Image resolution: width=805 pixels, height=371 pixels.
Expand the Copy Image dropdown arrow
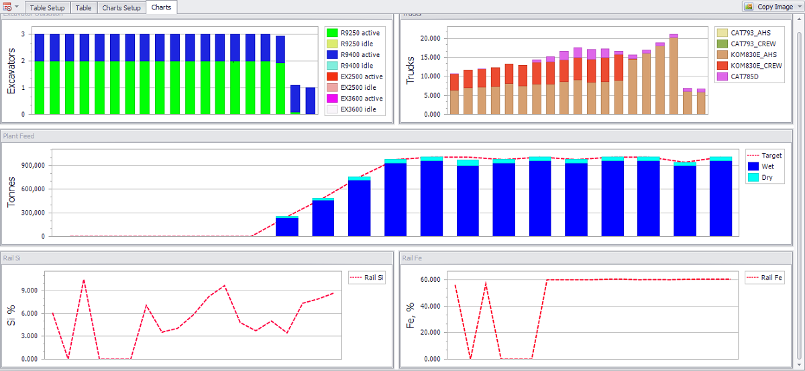click(798, 7)
